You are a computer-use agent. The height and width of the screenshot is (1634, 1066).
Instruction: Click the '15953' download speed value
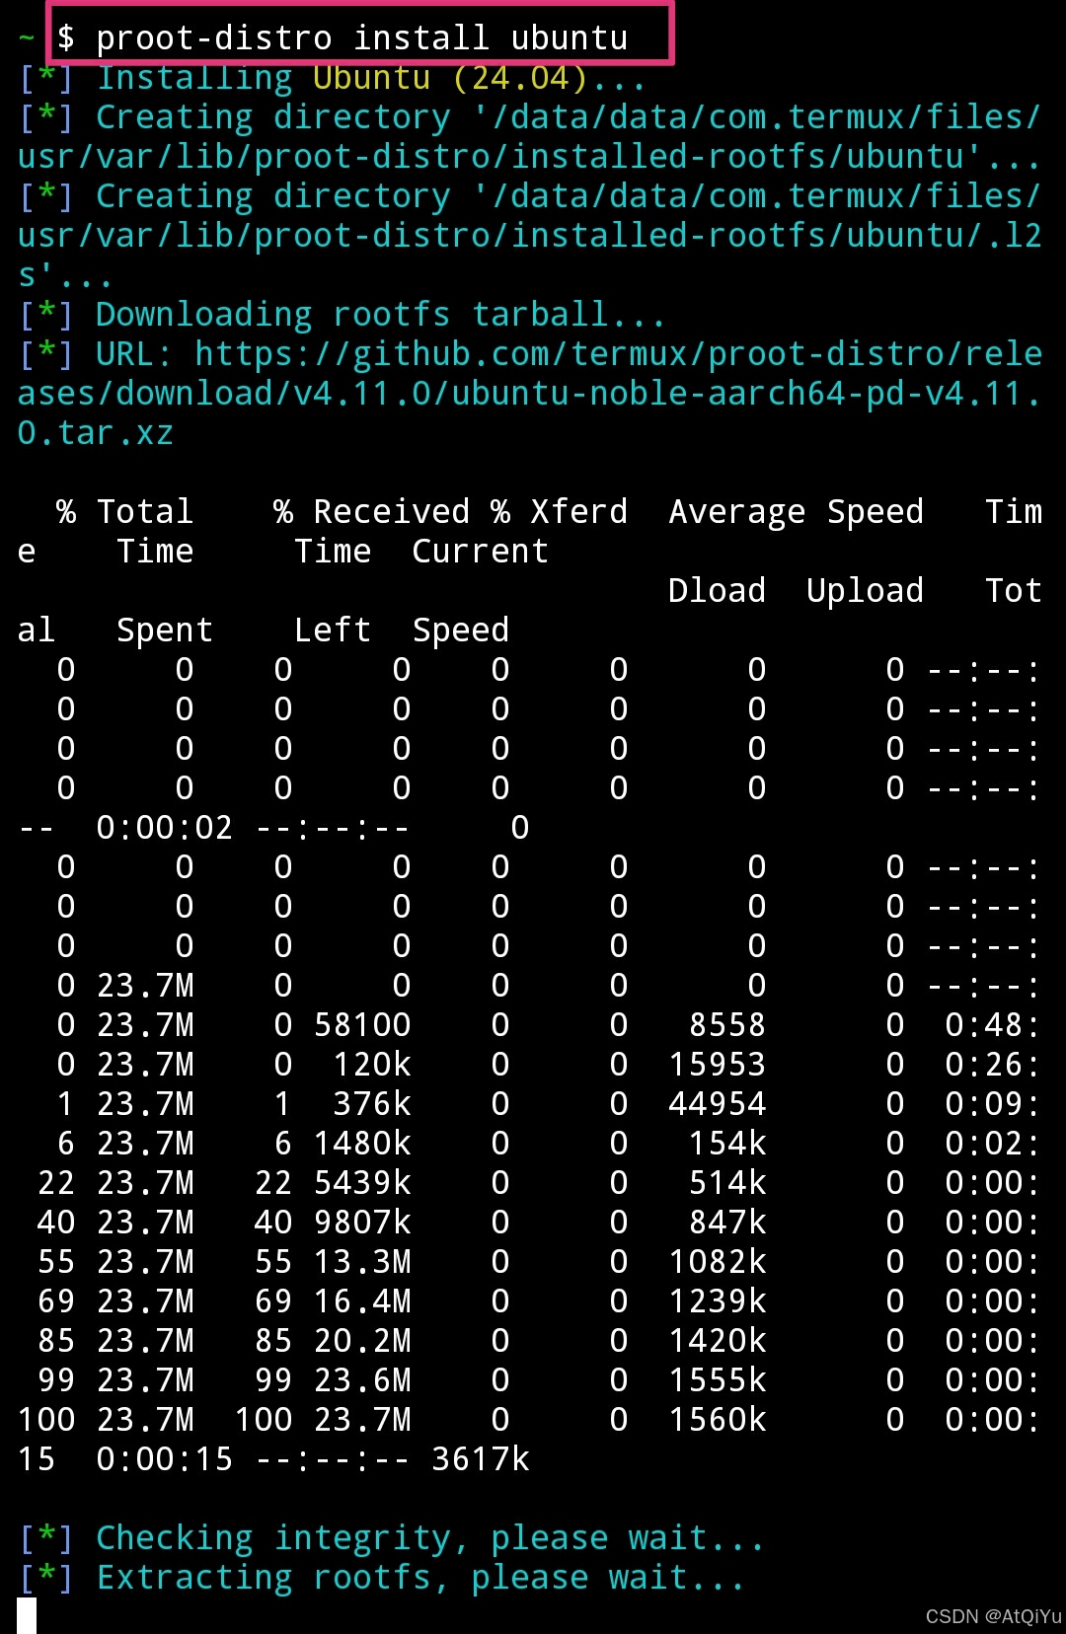(x=718, y=1064)
